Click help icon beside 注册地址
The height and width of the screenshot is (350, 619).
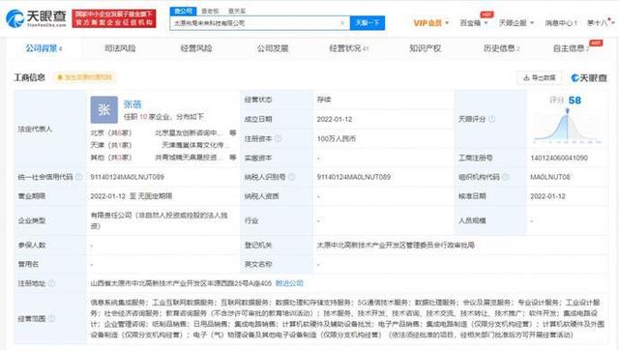click(51, 283)
